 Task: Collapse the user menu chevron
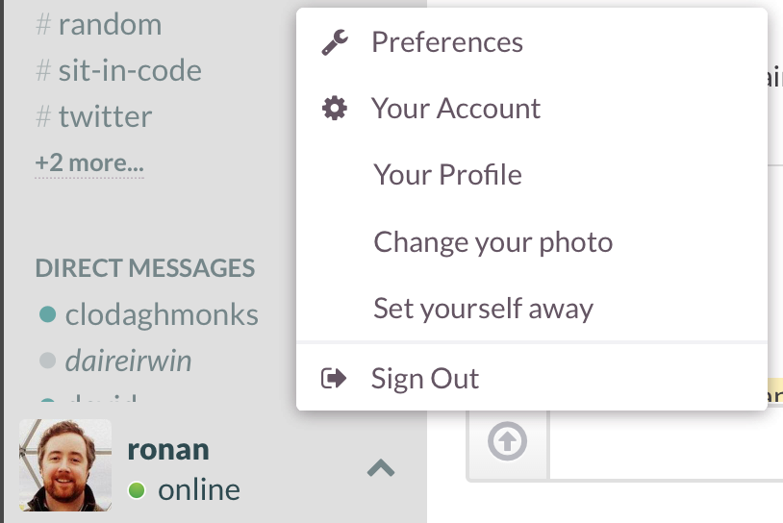(381, 468)
